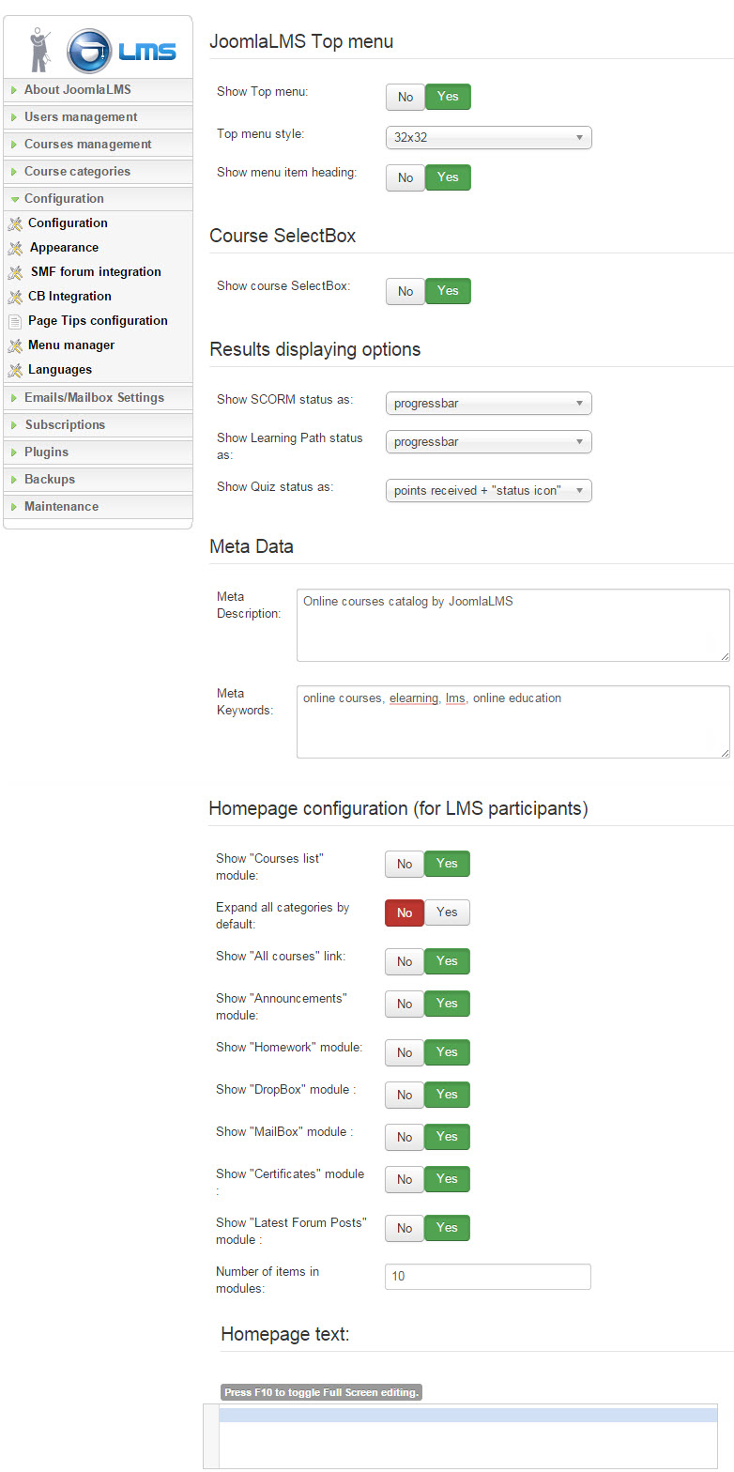
Task: Expand the Emails/Mailbox Settings section
Action: coord(94,398)
